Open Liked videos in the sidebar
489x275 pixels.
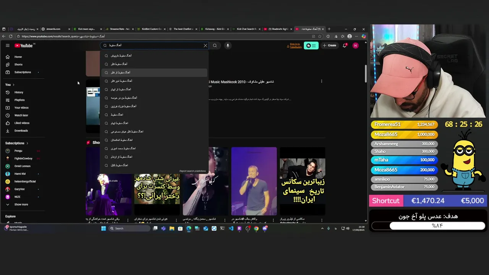tap(23, 123)
